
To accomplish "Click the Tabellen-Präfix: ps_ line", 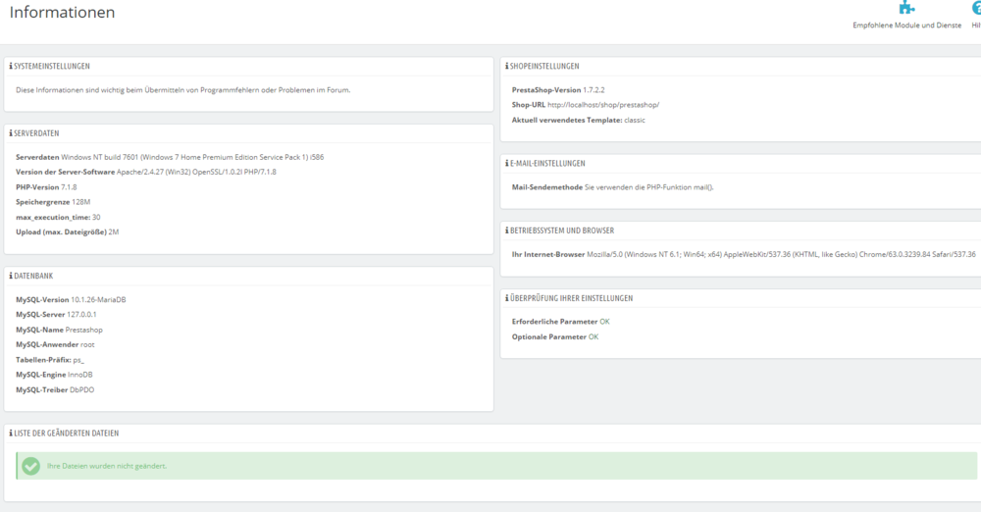I will click(x=50, y=360).
